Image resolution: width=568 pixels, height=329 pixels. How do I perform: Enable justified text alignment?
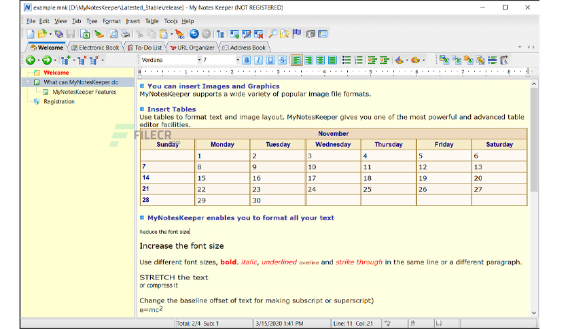pos(332,60)
